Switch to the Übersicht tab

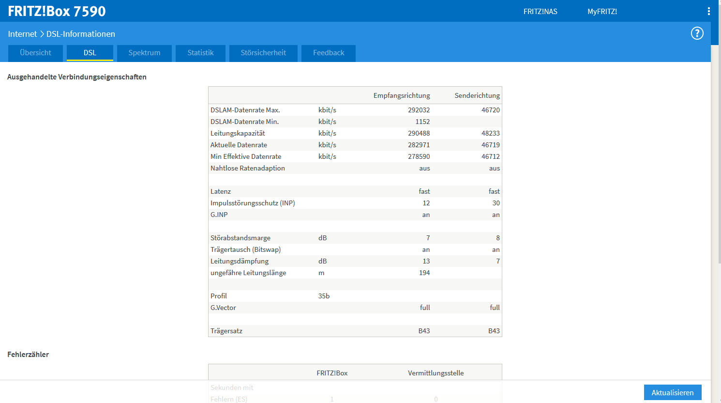(x=36, y=53)
